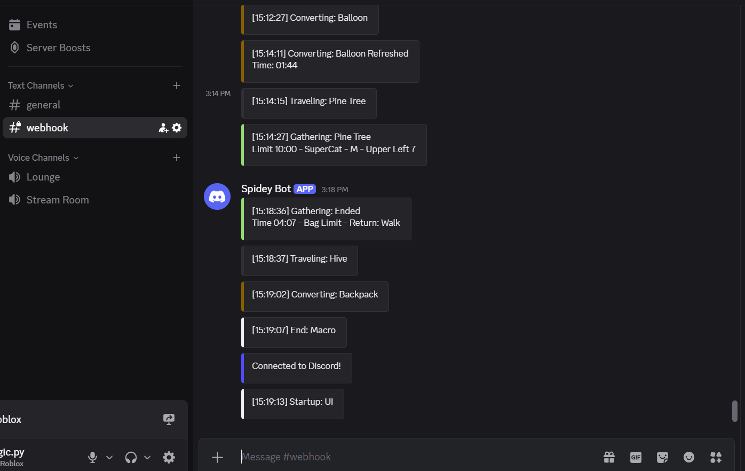Screen dimensions: 745x471
Task: Open the gift Nitro icon
Action: pos(609,457)
